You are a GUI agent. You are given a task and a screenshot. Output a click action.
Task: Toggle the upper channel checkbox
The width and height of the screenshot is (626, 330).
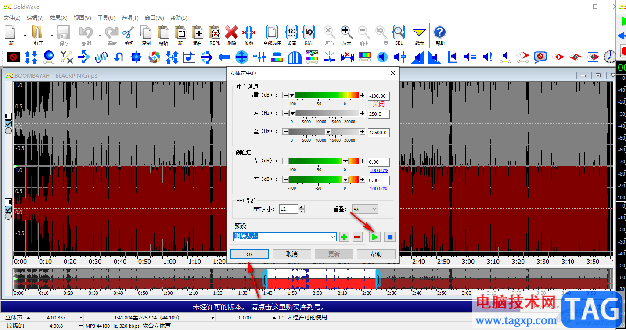[x=8, y=123]
